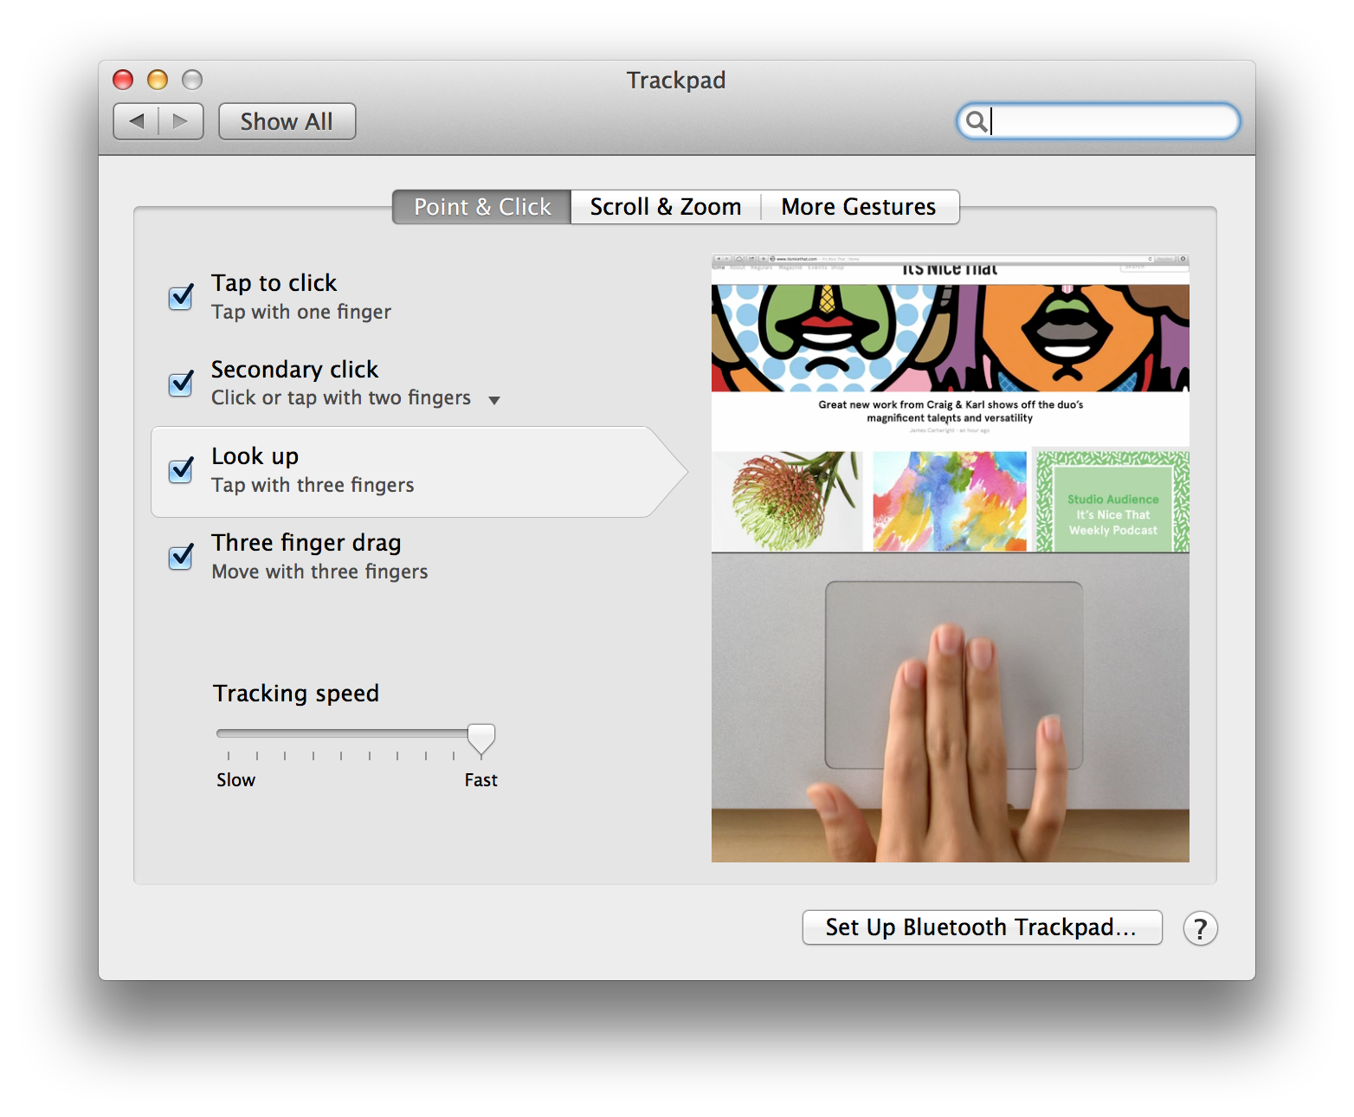Screen dimensions: 1354x1117
Task: Toggle the Secondary click checkbox
Action: point(181,383)
